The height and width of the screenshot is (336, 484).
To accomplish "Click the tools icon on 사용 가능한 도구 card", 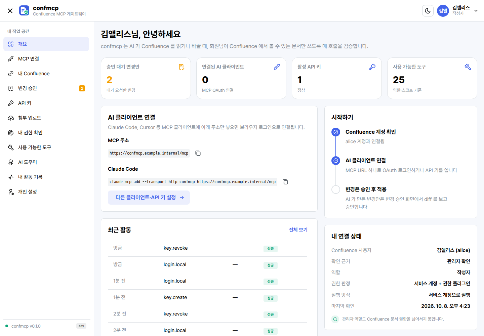I will point(468,67).
